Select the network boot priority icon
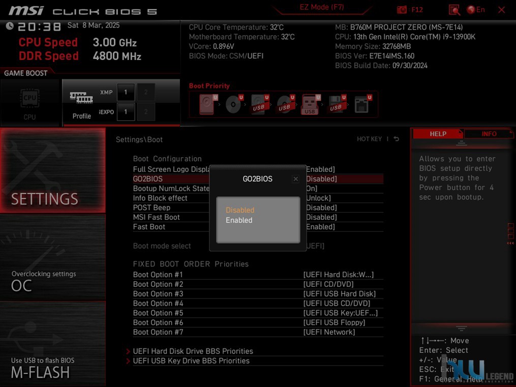Screen dimensions: 516x387 point(362,104)
